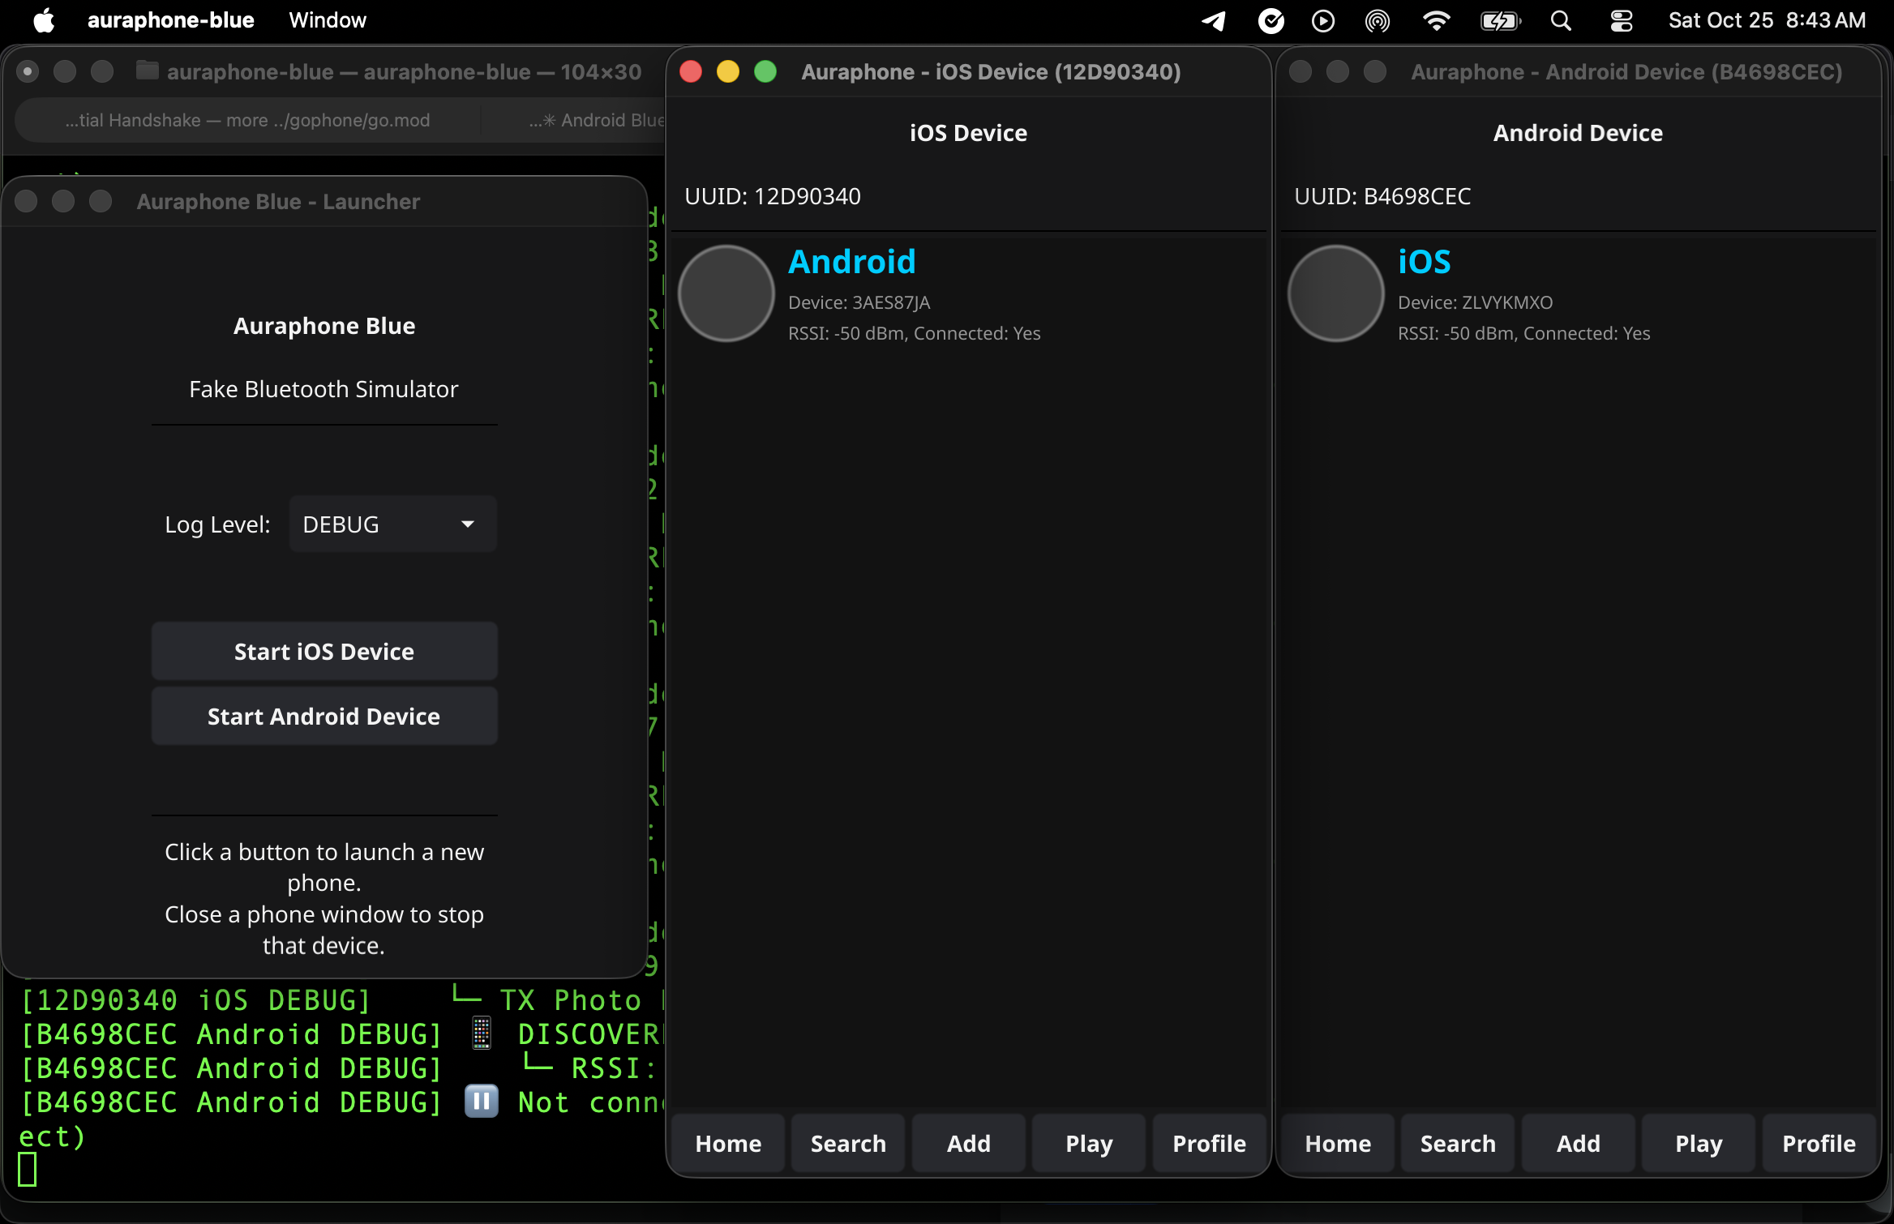Open Control Center in menu bar
1894x1224 pixels.
pos(1621,21)
